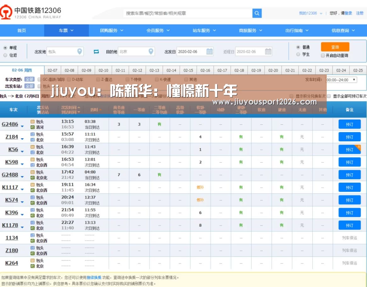Click 预订 button for train G2486
This screenshot has width=367, height=287.
pyautogui.click(x=349, y=124)
